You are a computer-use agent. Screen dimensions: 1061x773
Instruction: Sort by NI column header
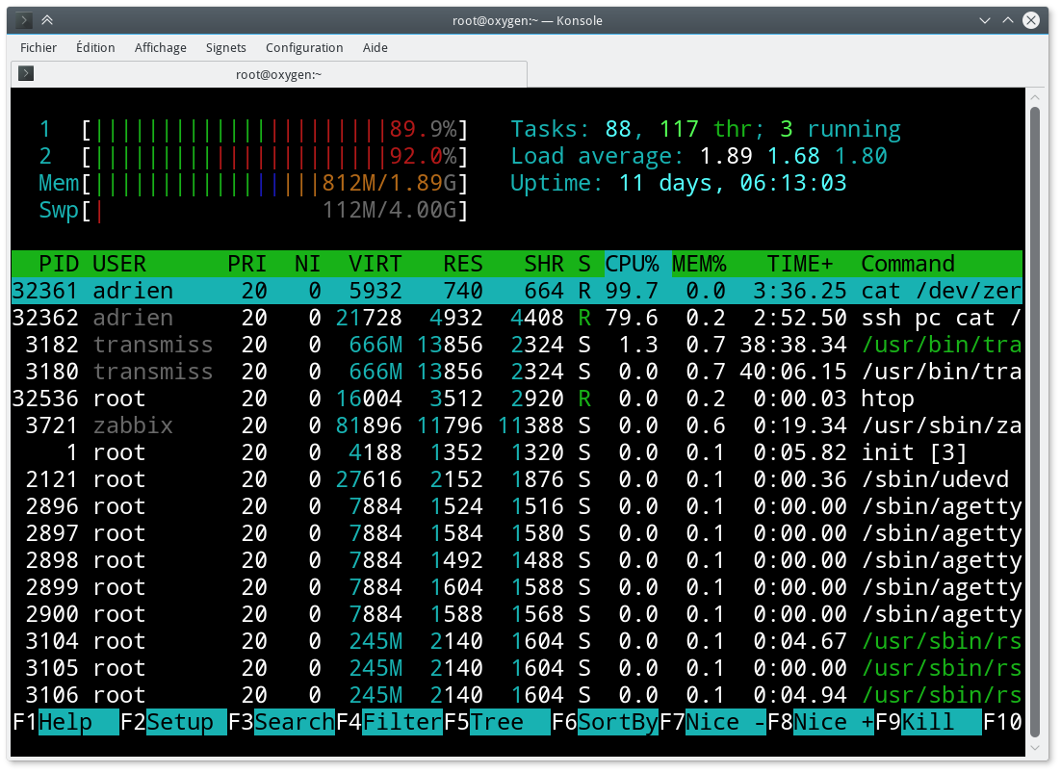click(307, 264)
